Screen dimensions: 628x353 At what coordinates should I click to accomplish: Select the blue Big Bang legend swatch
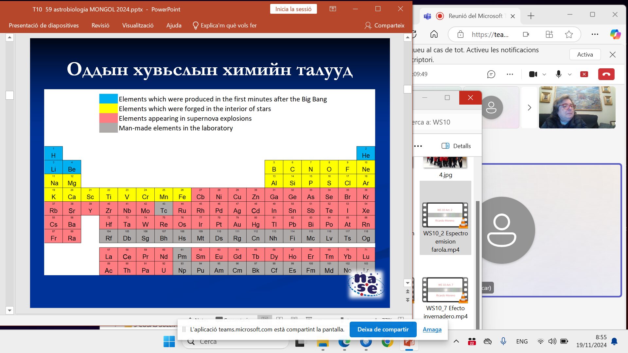(108, 99)
